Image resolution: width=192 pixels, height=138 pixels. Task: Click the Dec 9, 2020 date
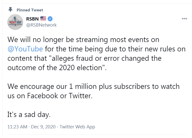[43, 127]
